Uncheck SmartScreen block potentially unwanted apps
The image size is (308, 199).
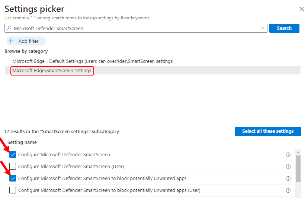pos(13,179)
